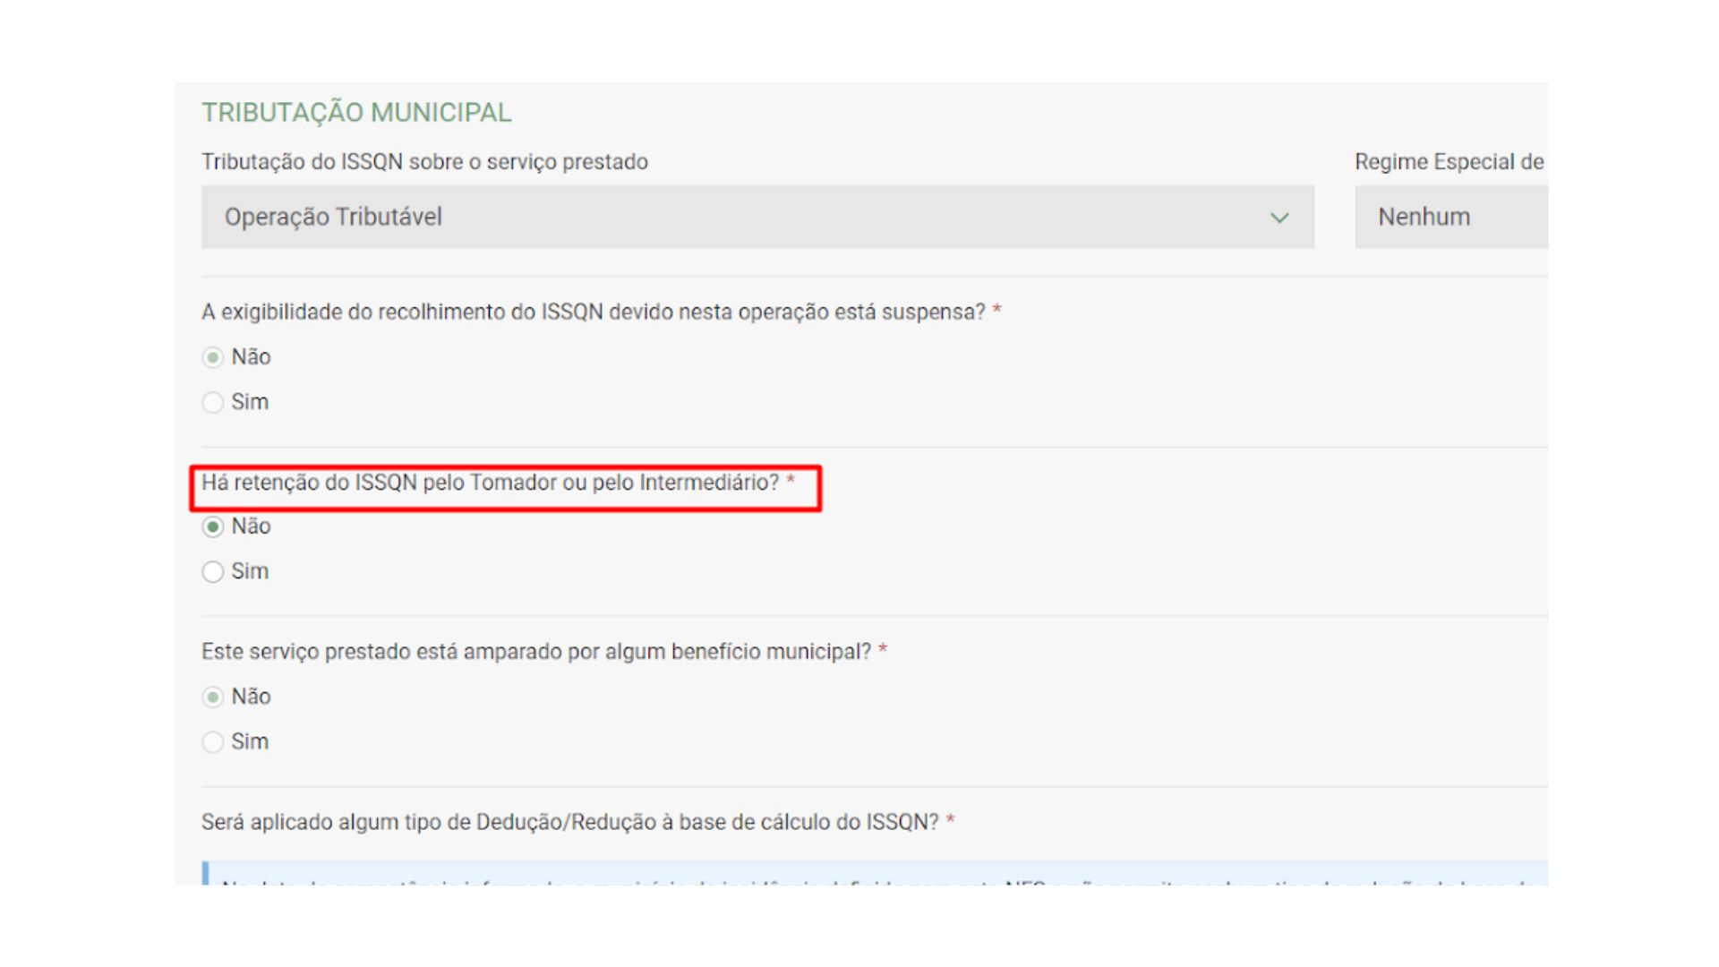Click the 'Tributação do ISSQN sobre o serviço prestado' label
The image size is (1719, 967).
tap(424, 162)
